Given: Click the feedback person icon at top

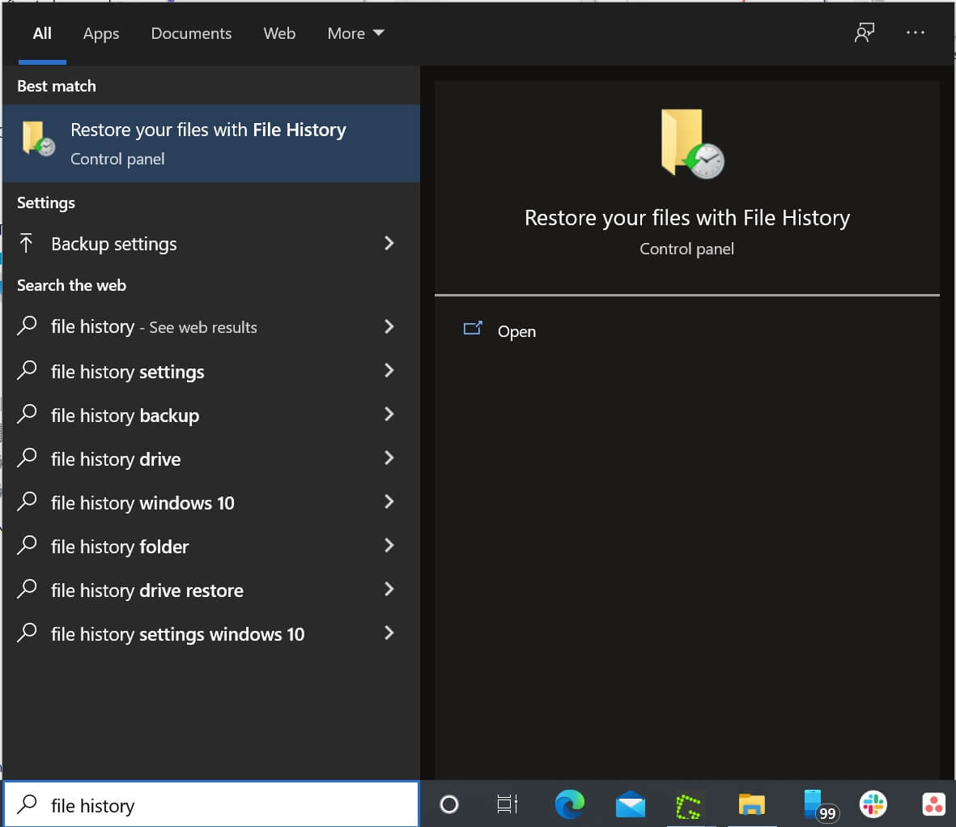Looking at the screenshot, I should tap(865, 33).
